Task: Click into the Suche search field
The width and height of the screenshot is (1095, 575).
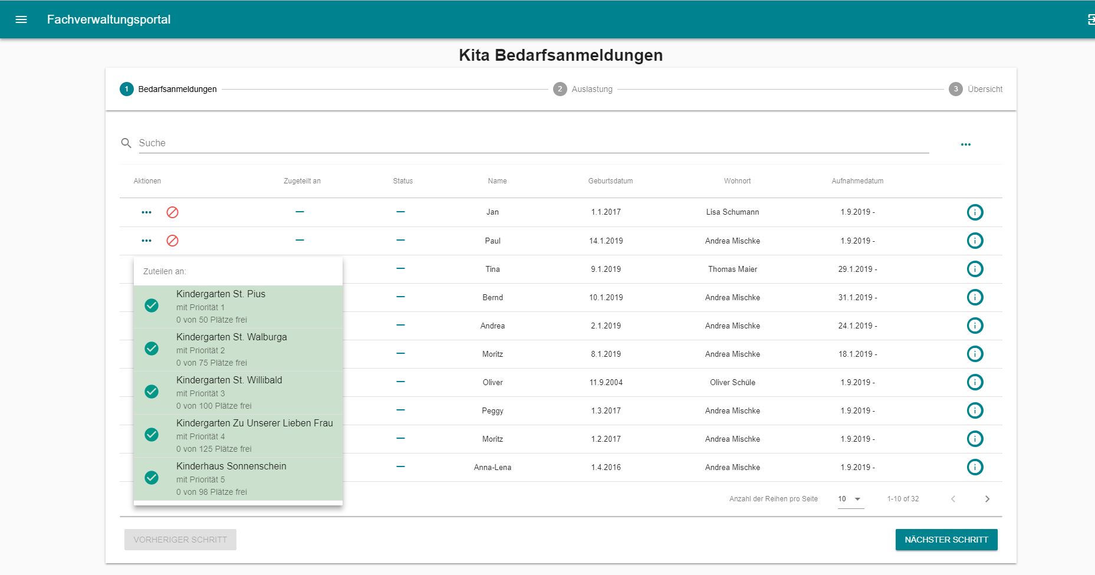Action: [x=531, y=143]
